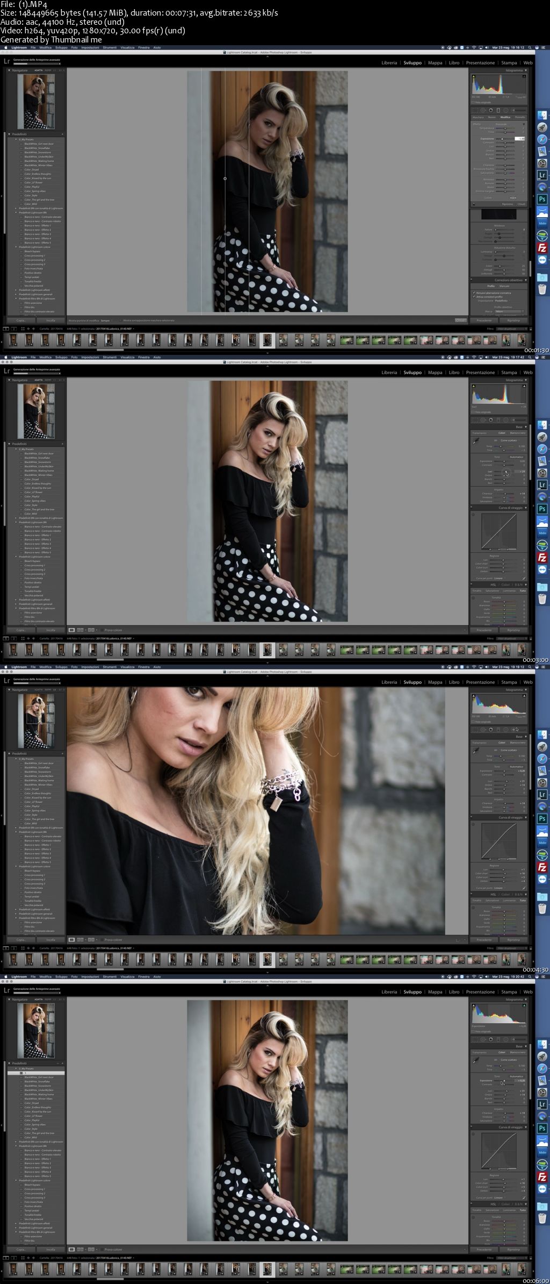Pick the white balance eyedropper in the 00:03:00 frame

tap(476, 441)
